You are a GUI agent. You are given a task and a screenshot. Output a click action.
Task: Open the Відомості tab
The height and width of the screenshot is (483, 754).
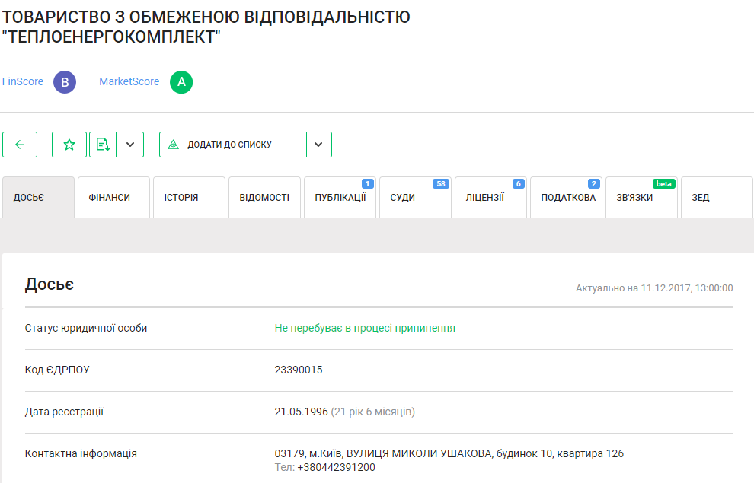tap(264, 198)
